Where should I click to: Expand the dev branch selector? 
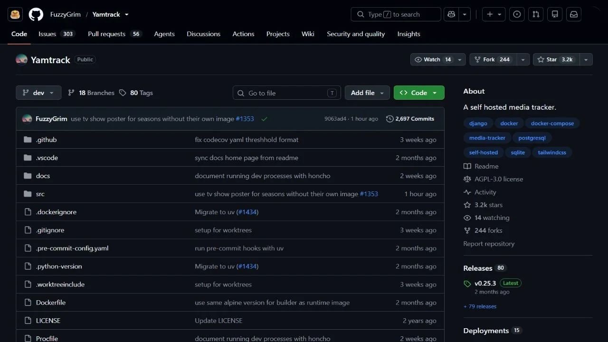(x=38, y=93)
